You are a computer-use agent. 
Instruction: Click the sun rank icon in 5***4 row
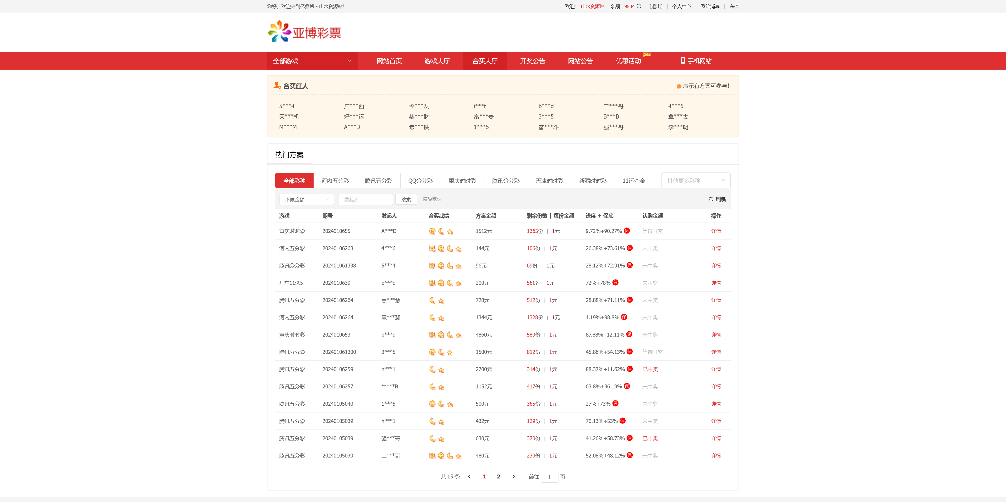click(441, 266)
